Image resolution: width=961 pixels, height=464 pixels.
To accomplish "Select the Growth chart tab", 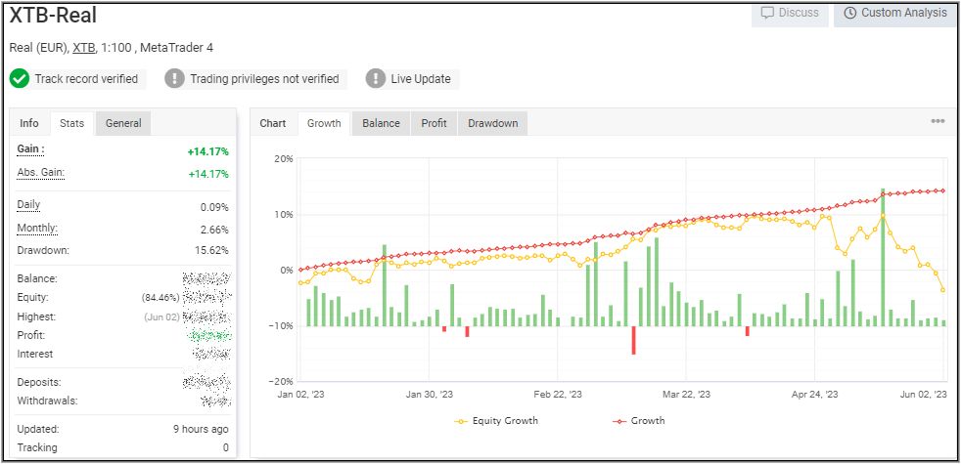I will (x=324, y=123).
